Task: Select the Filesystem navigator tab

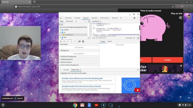Action: [x=69, y=21]
